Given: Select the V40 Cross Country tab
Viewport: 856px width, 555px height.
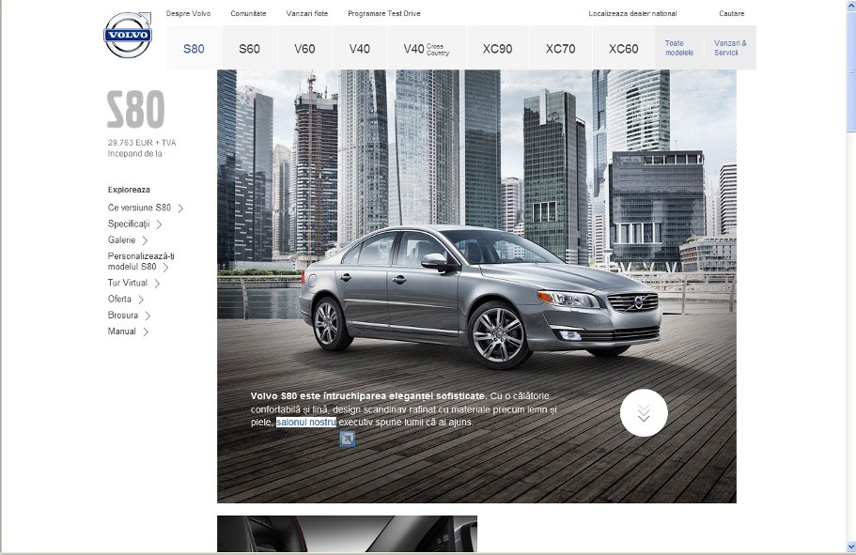Looking at the screenshot, I should [x=427, y=49].
